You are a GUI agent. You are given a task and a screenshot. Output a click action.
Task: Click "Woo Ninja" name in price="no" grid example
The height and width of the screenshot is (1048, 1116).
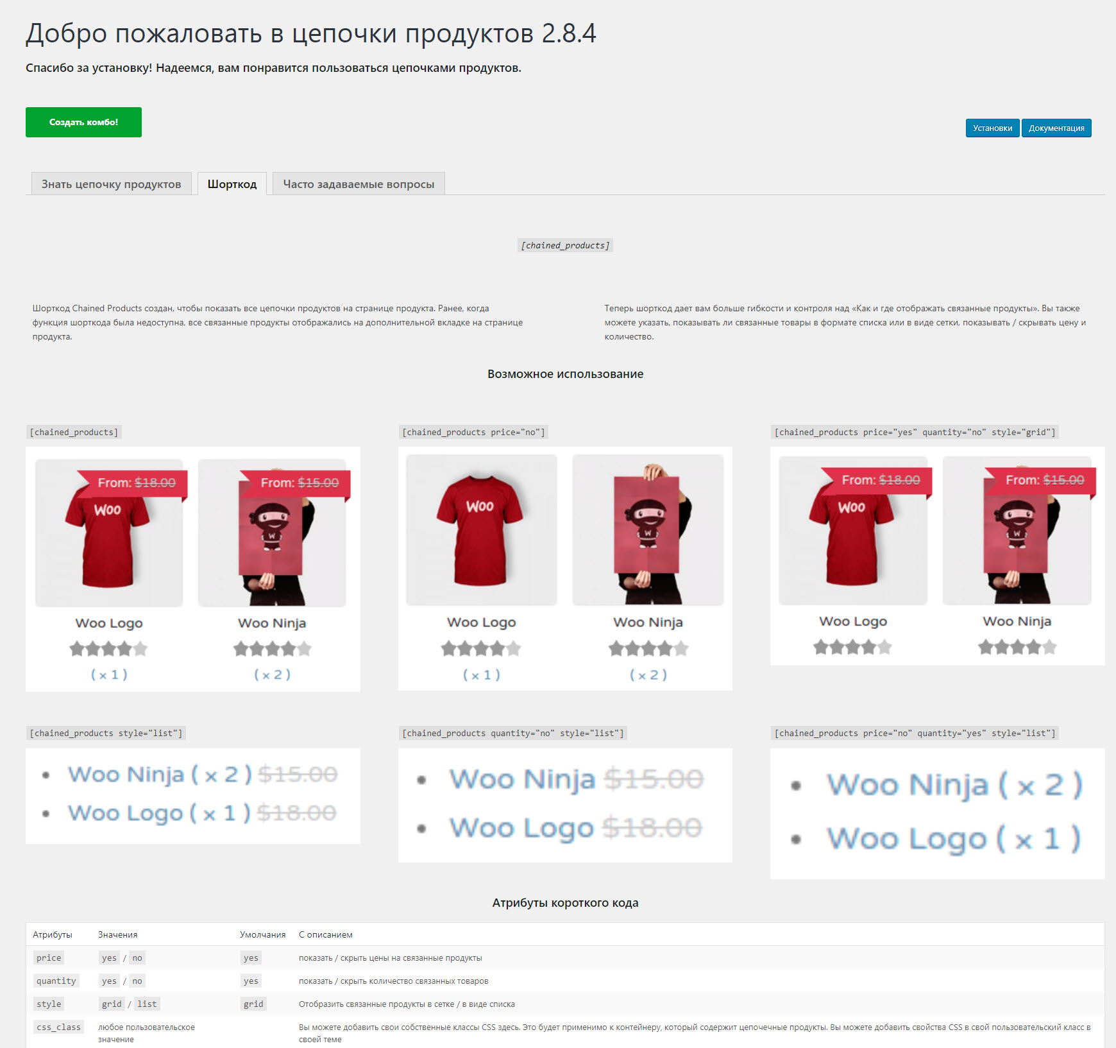[648, 622]
